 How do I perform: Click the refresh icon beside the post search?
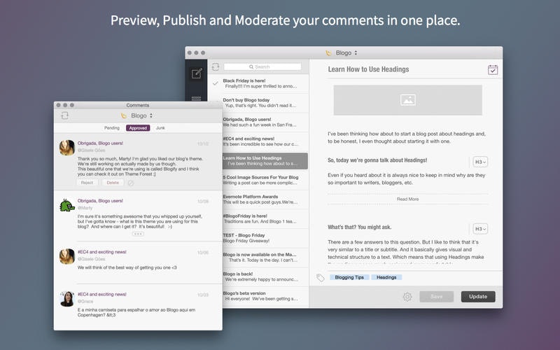tap(216, 66)
